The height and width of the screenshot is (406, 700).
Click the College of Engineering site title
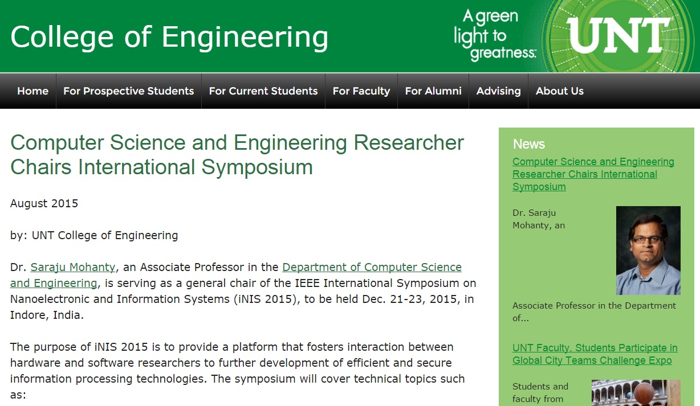click(169, 37)
